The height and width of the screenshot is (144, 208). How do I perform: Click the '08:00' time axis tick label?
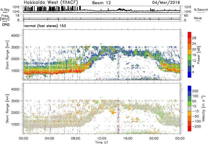75,139
